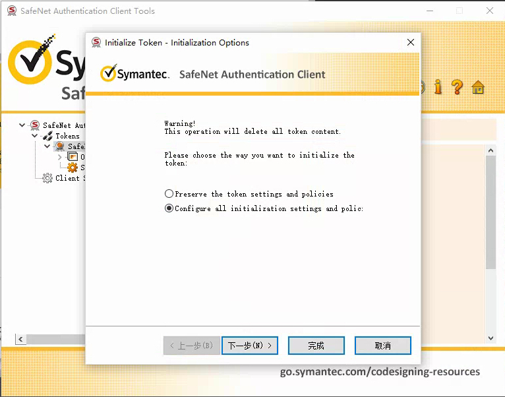
Task: Select the Client Settings tree item
Action: pos(70,178)
